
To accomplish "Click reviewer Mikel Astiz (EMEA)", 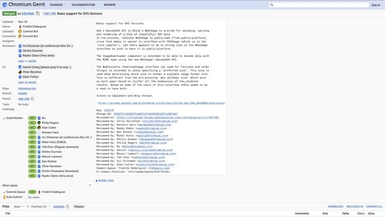I will (54, 142).
